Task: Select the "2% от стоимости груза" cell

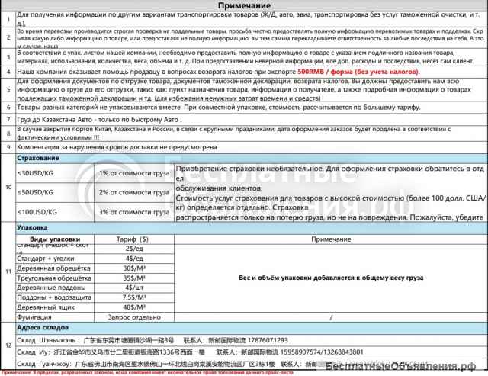Action: [x=133, y=193]
